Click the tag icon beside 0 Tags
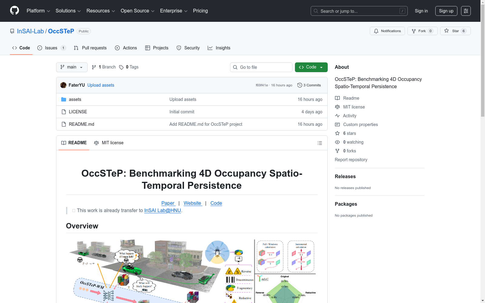The image size is (485, 303). click(121, 67)
